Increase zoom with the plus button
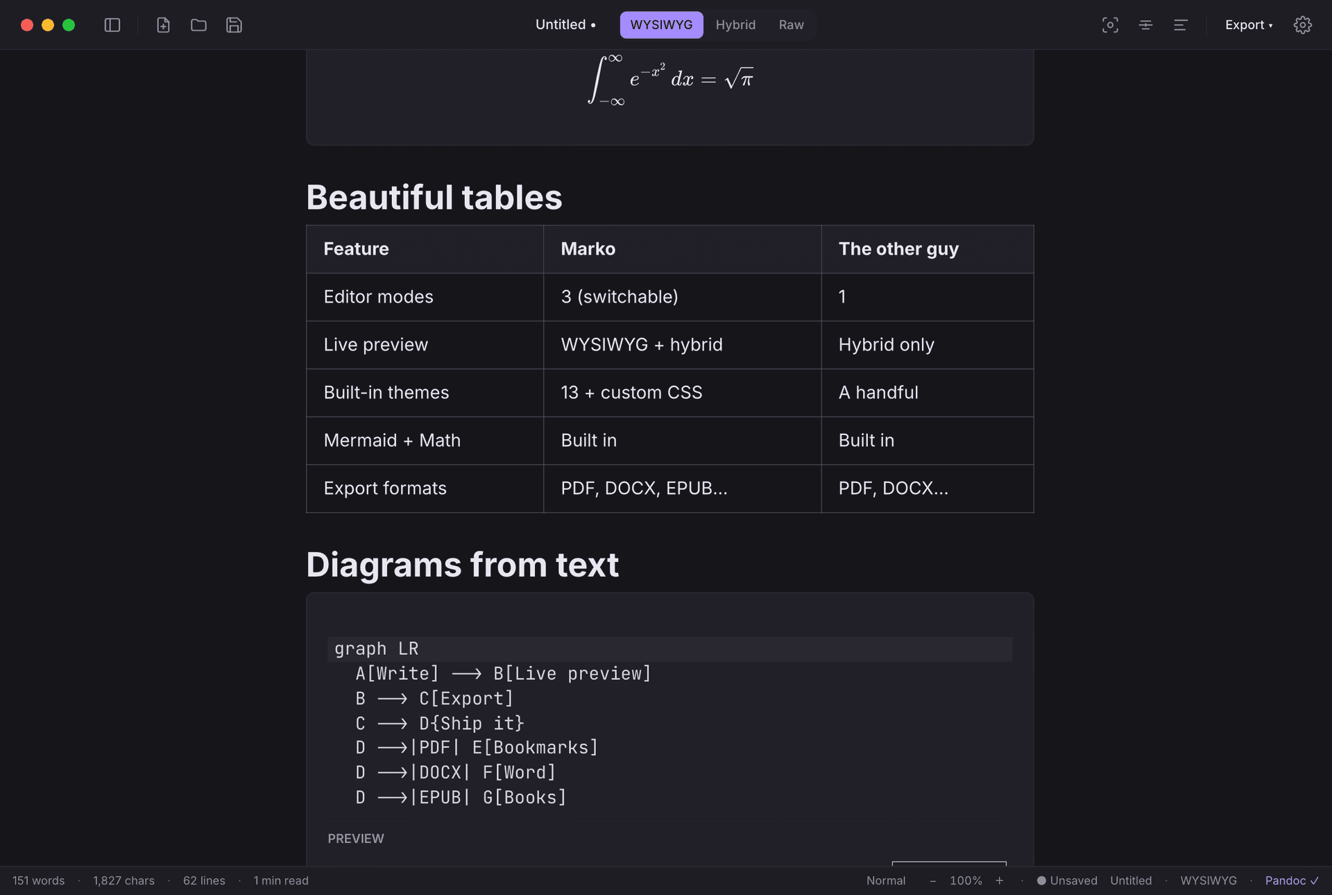The height and width of the screenshot is (895, 1332). [1000, 880]
